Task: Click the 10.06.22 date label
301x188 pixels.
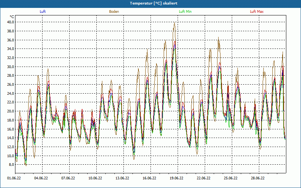Action: 95,178
